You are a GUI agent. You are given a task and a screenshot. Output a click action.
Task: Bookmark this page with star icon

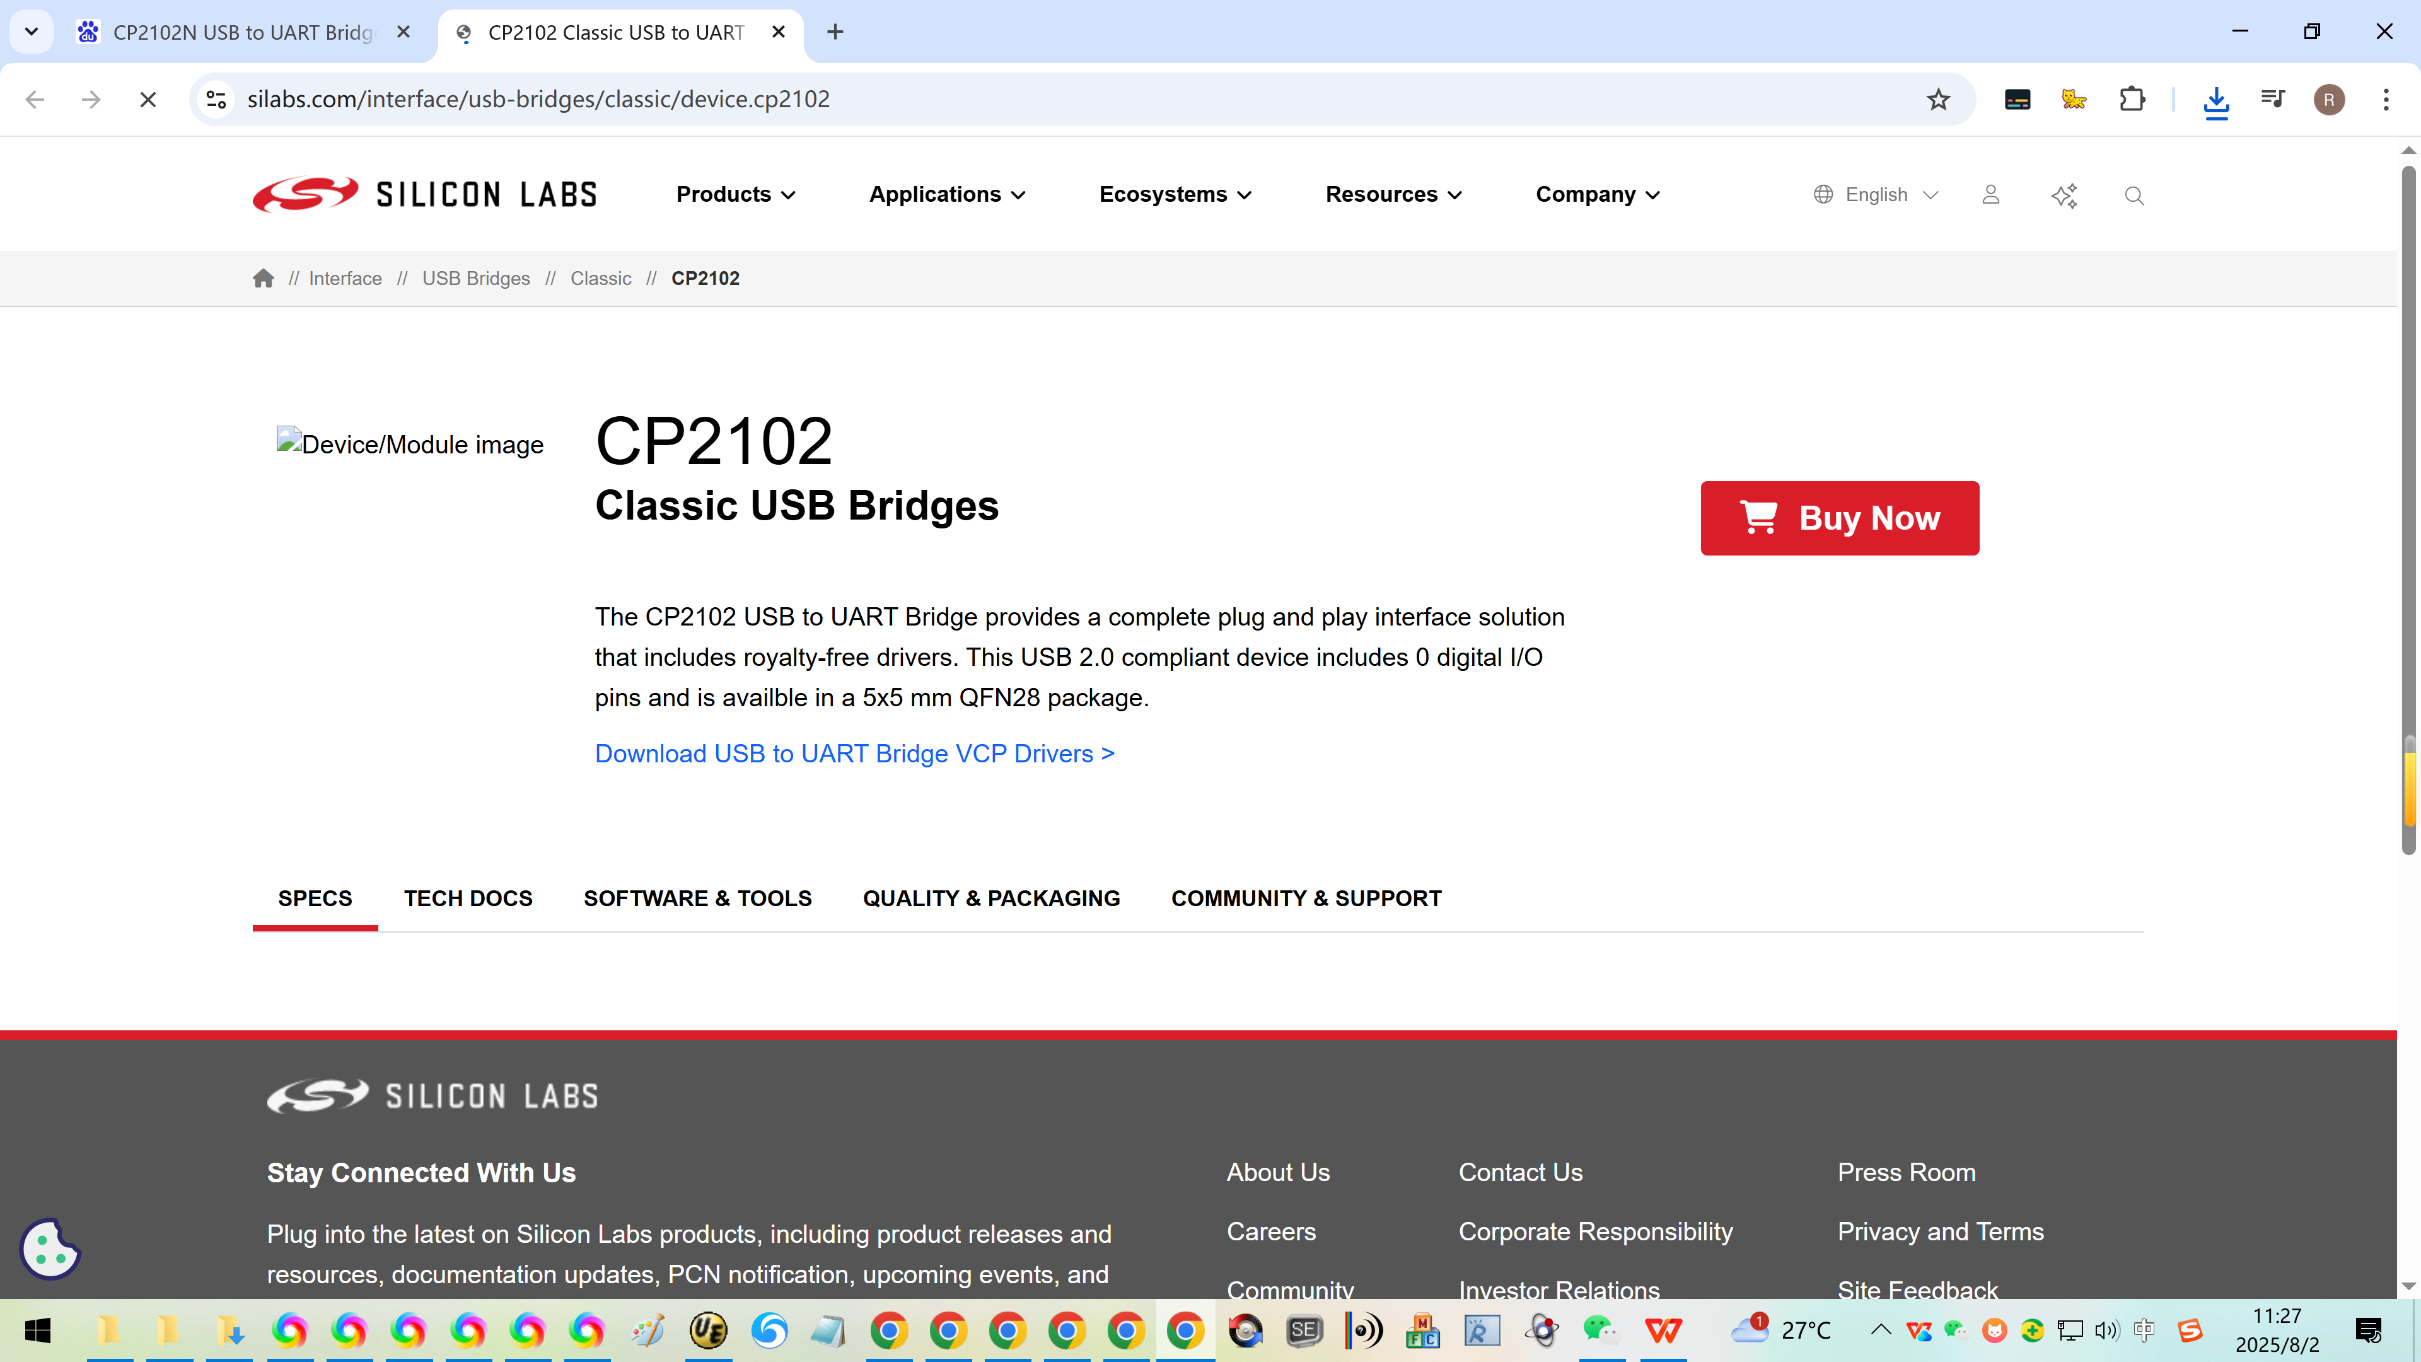[x=1938, y=99]
